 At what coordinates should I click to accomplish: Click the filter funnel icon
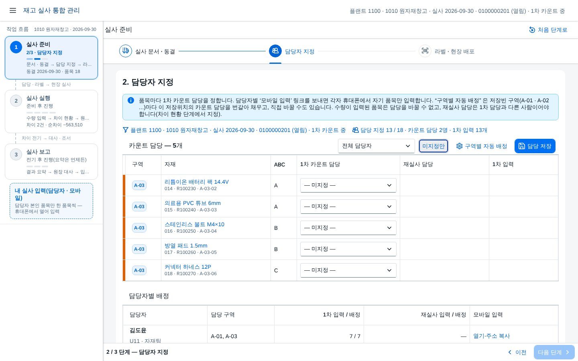(x=126, y=130)
